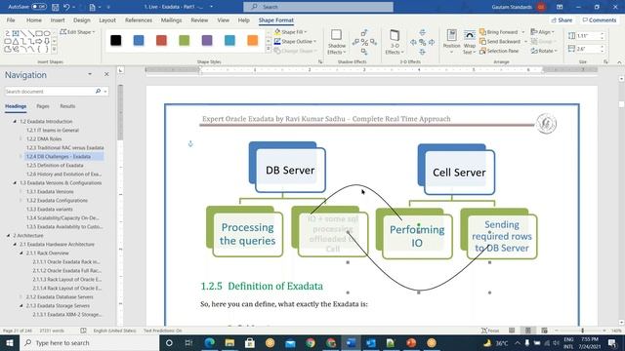Select the triangle shape in the gallery
625x351 pixels.
tap(16, 41)
